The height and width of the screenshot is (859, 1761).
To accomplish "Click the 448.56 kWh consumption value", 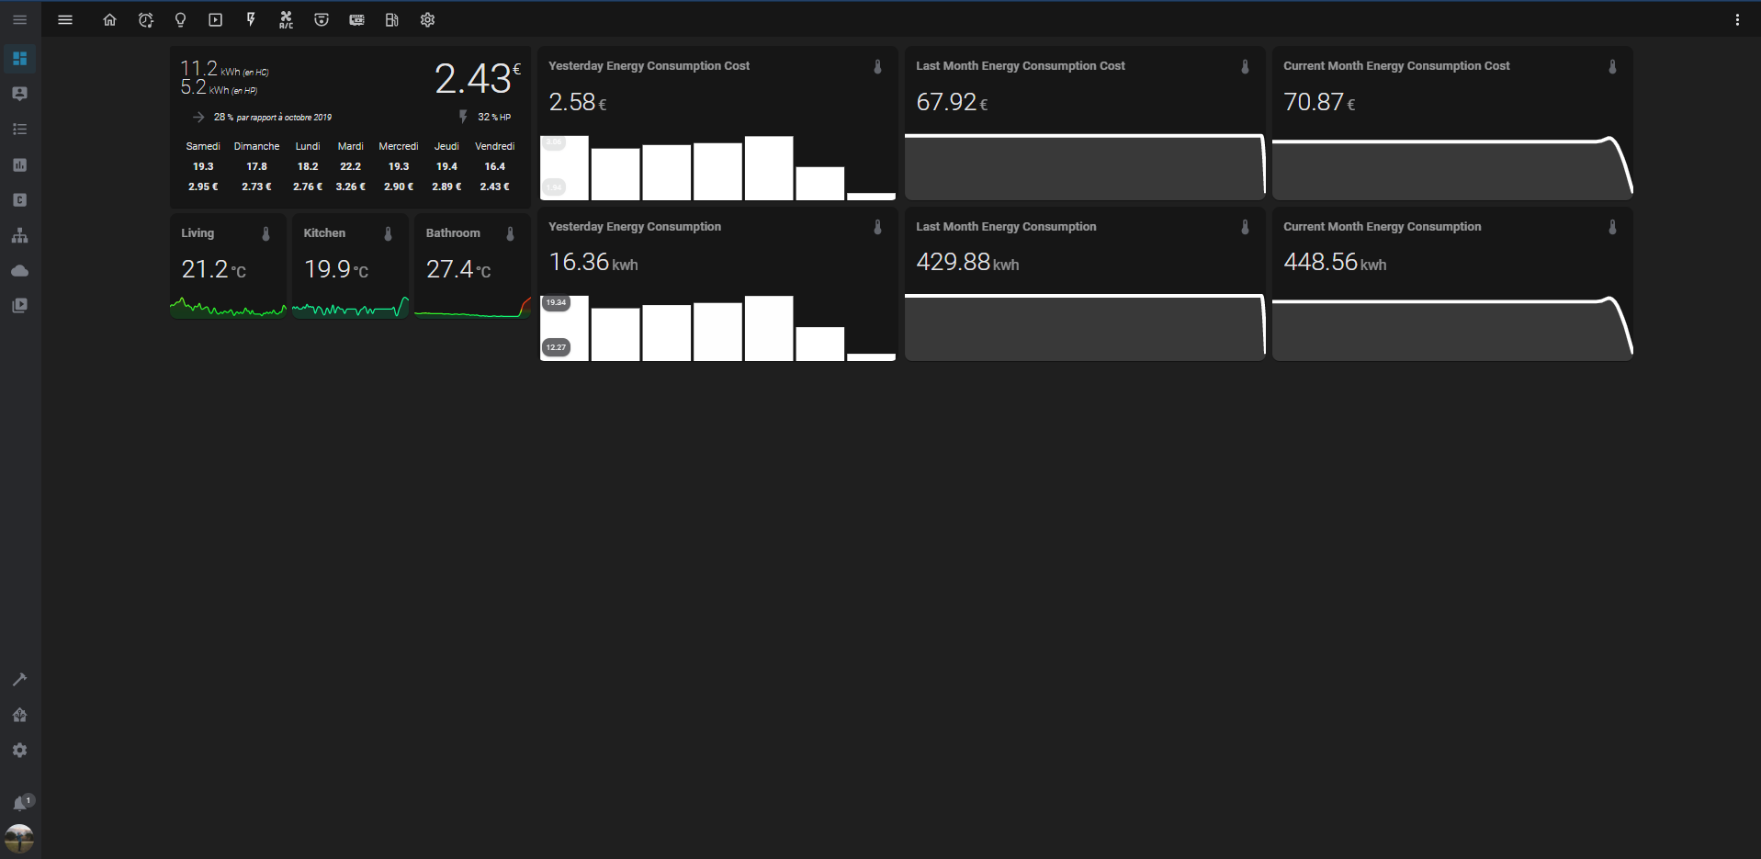I will click(x=1335, y=263).
